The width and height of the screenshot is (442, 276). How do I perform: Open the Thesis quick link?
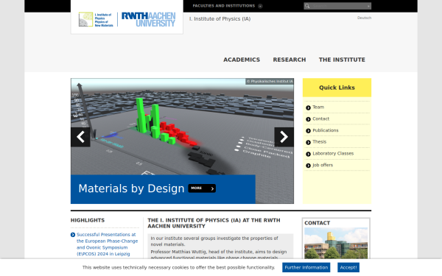(x=320, y=141)
